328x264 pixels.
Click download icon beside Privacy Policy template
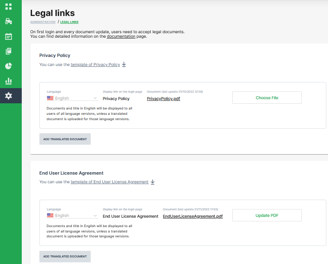[124, 64]
